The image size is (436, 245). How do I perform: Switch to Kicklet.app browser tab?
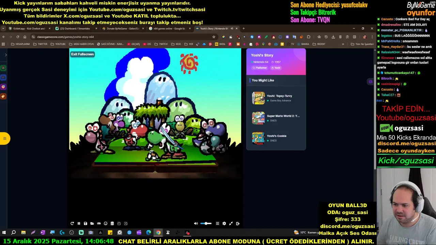coord(29,29)
